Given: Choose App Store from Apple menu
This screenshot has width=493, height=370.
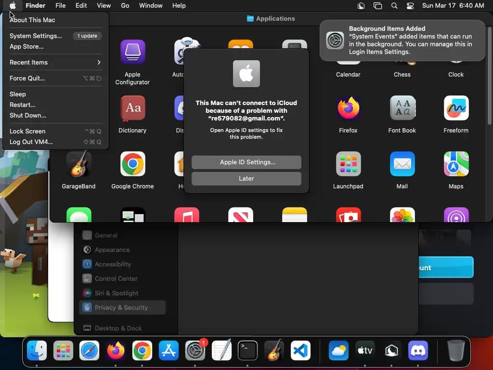Looking at the screenshot, I should [55, 47].
